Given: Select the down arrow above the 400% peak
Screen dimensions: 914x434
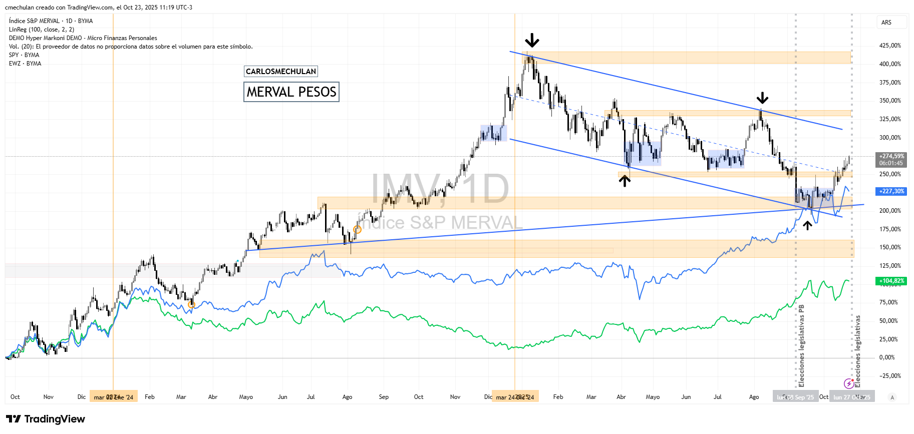Looking at the screenshot, I should (x=532, y=40).
